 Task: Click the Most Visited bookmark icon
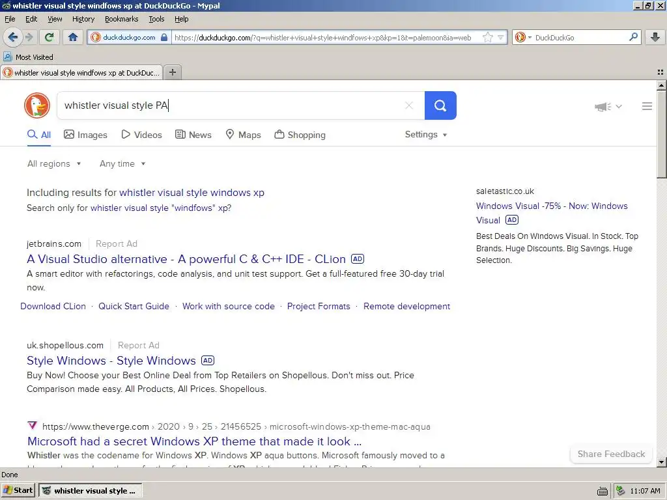click(8, 57)
